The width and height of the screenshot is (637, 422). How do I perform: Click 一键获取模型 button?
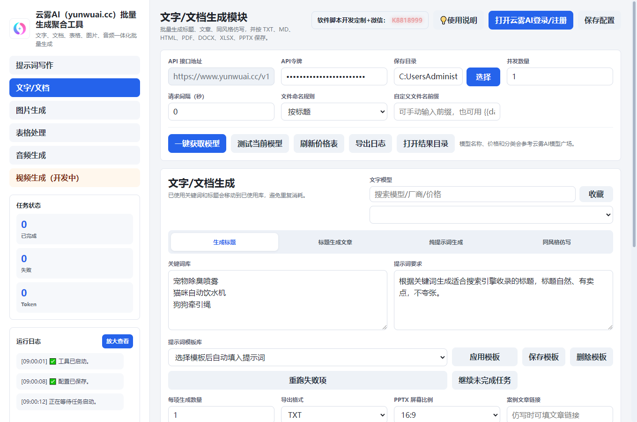point(197,143)
